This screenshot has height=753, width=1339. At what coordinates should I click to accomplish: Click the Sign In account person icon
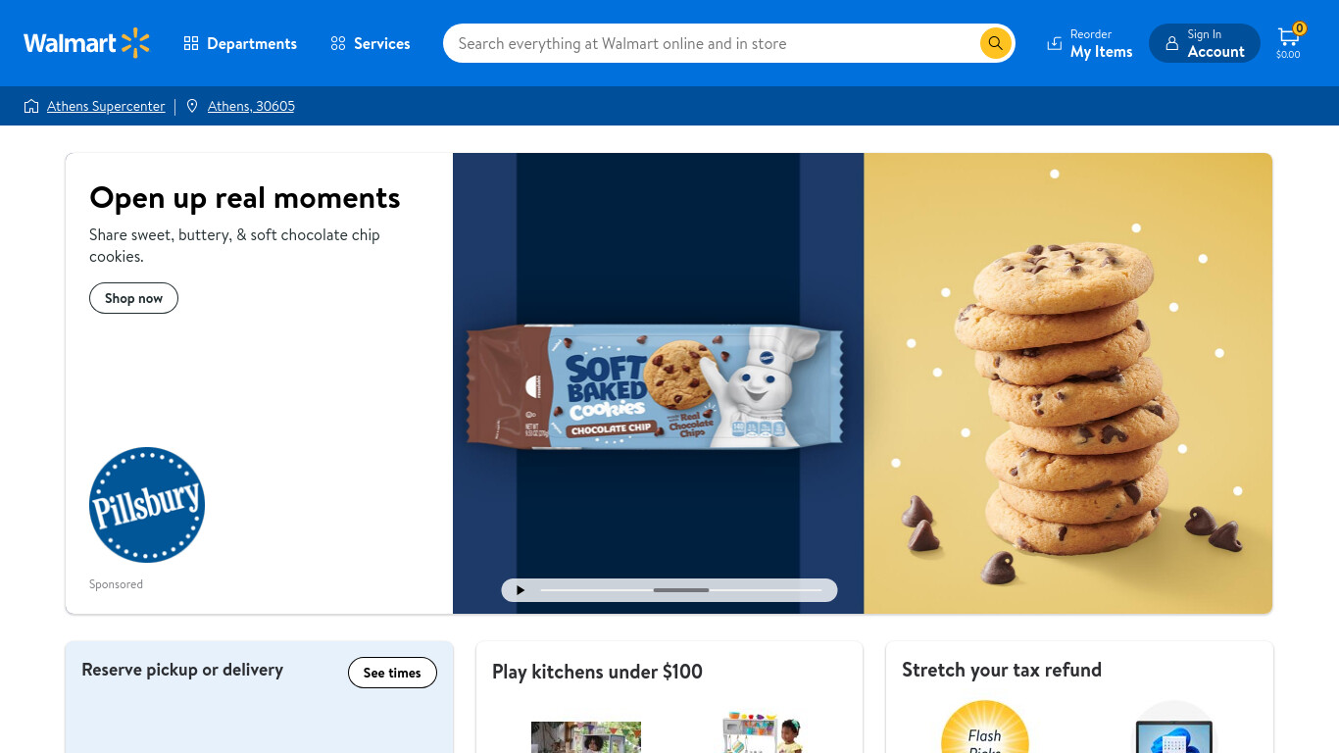(x=1171, y=43)
